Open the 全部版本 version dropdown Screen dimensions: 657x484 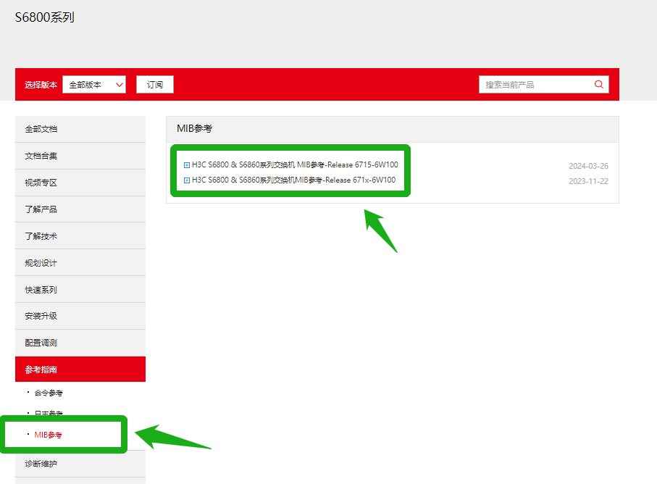pos(94,85)
